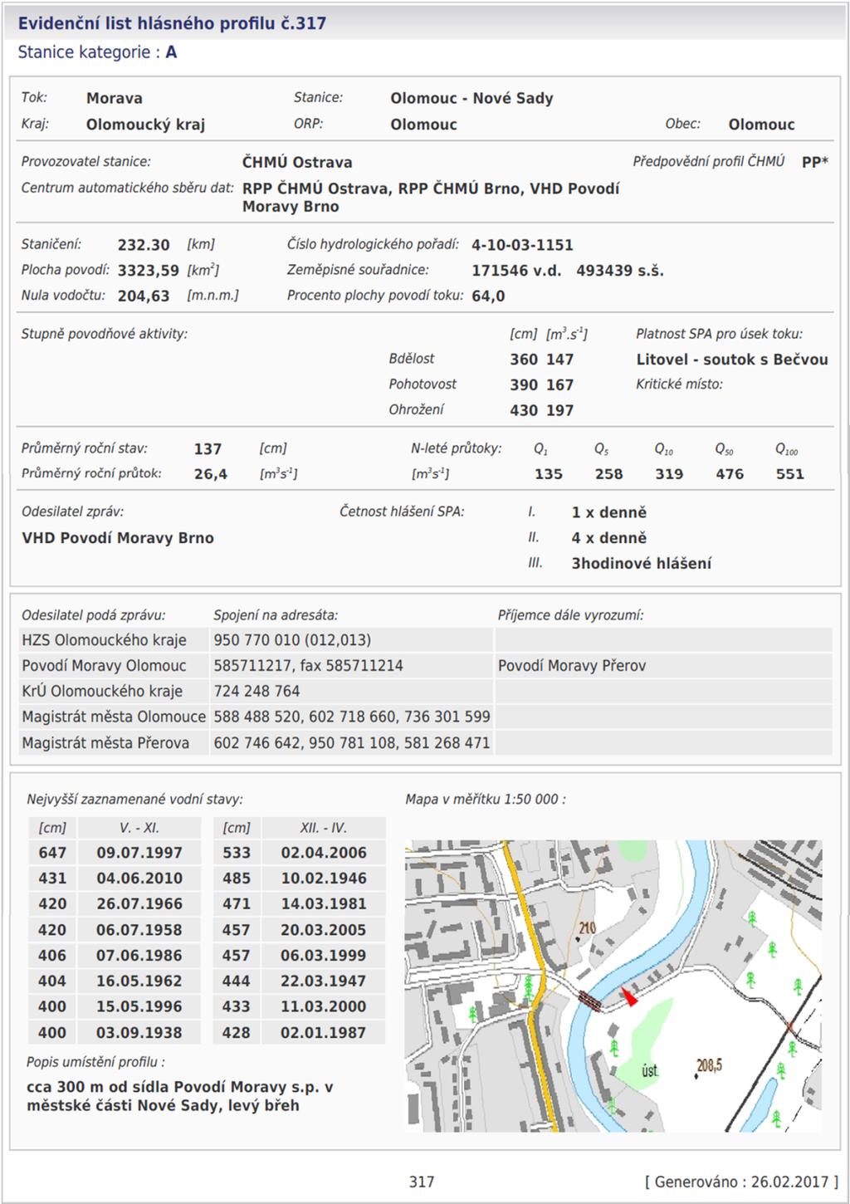Click the red station marker on the map

(630, 996)
